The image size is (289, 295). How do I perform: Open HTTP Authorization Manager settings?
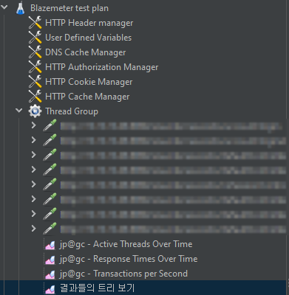102,67
